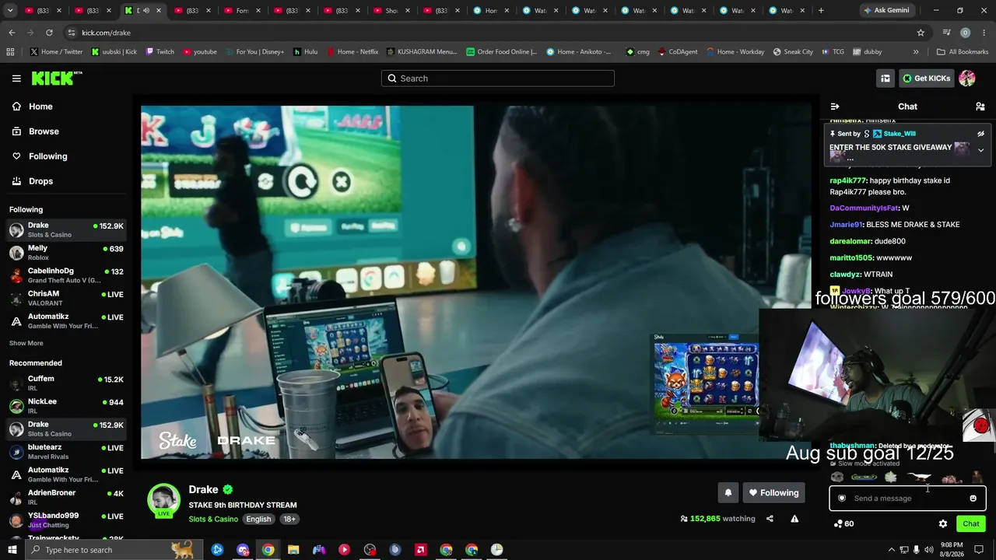Click the Send a message field

point(907,499)
